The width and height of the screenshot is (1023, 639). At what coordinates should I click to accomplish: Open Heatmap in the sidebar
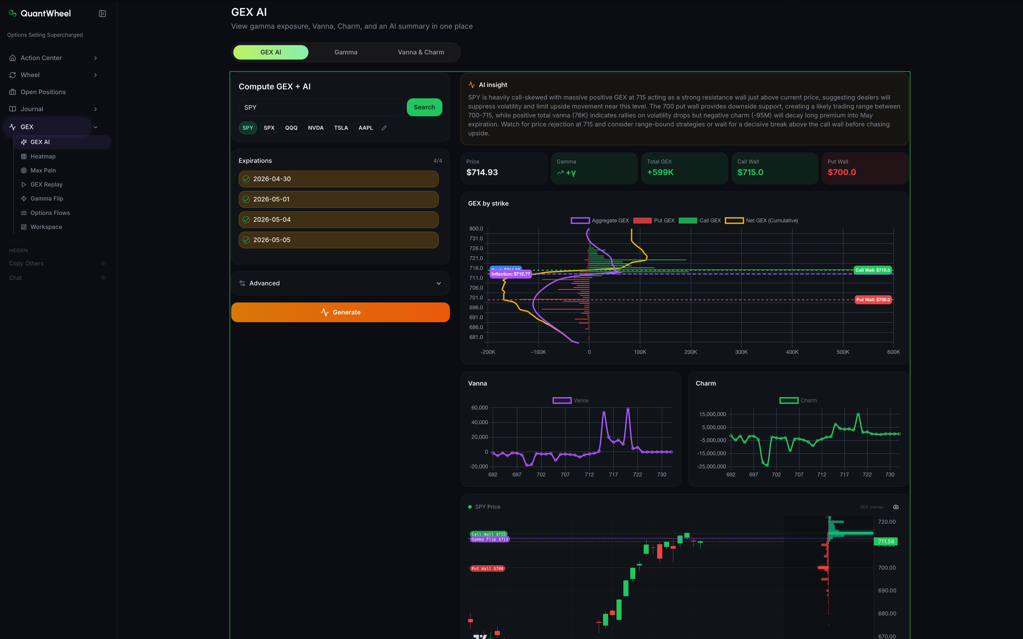click(63, 156)
